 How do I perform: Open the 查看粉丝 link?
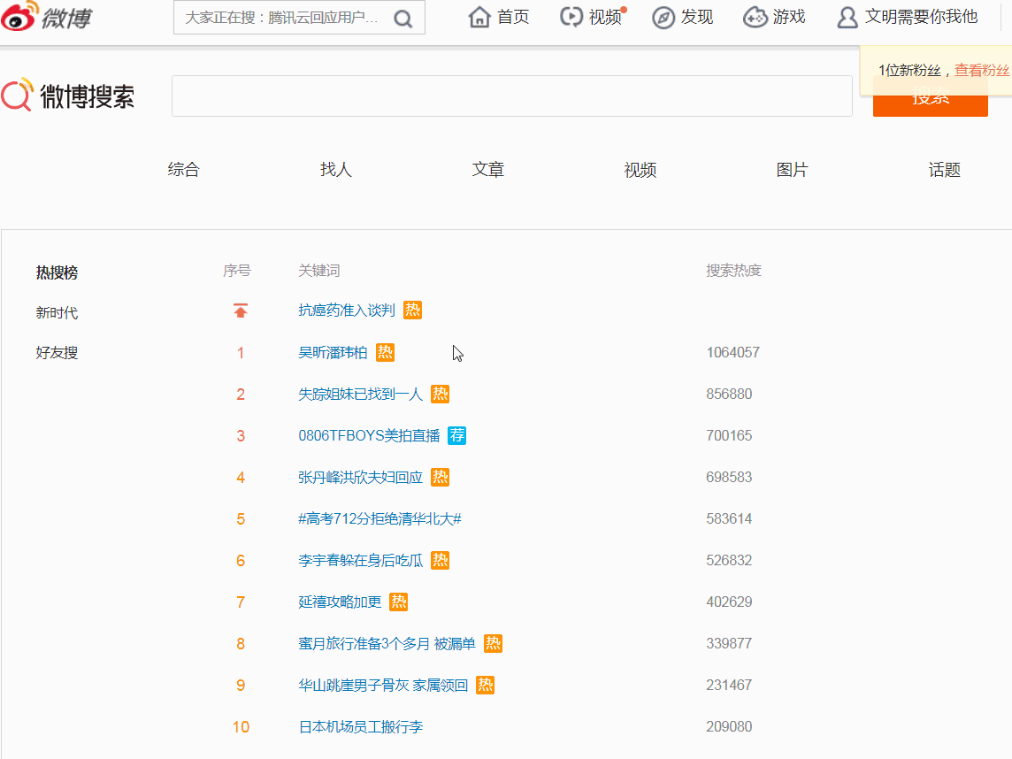click(982, 71)
